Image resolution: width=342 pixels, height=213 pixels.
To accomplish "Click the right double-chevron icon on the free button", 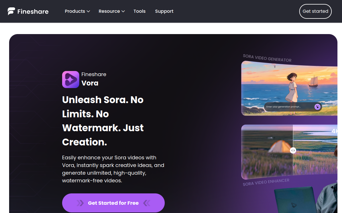I will (147, 203).
